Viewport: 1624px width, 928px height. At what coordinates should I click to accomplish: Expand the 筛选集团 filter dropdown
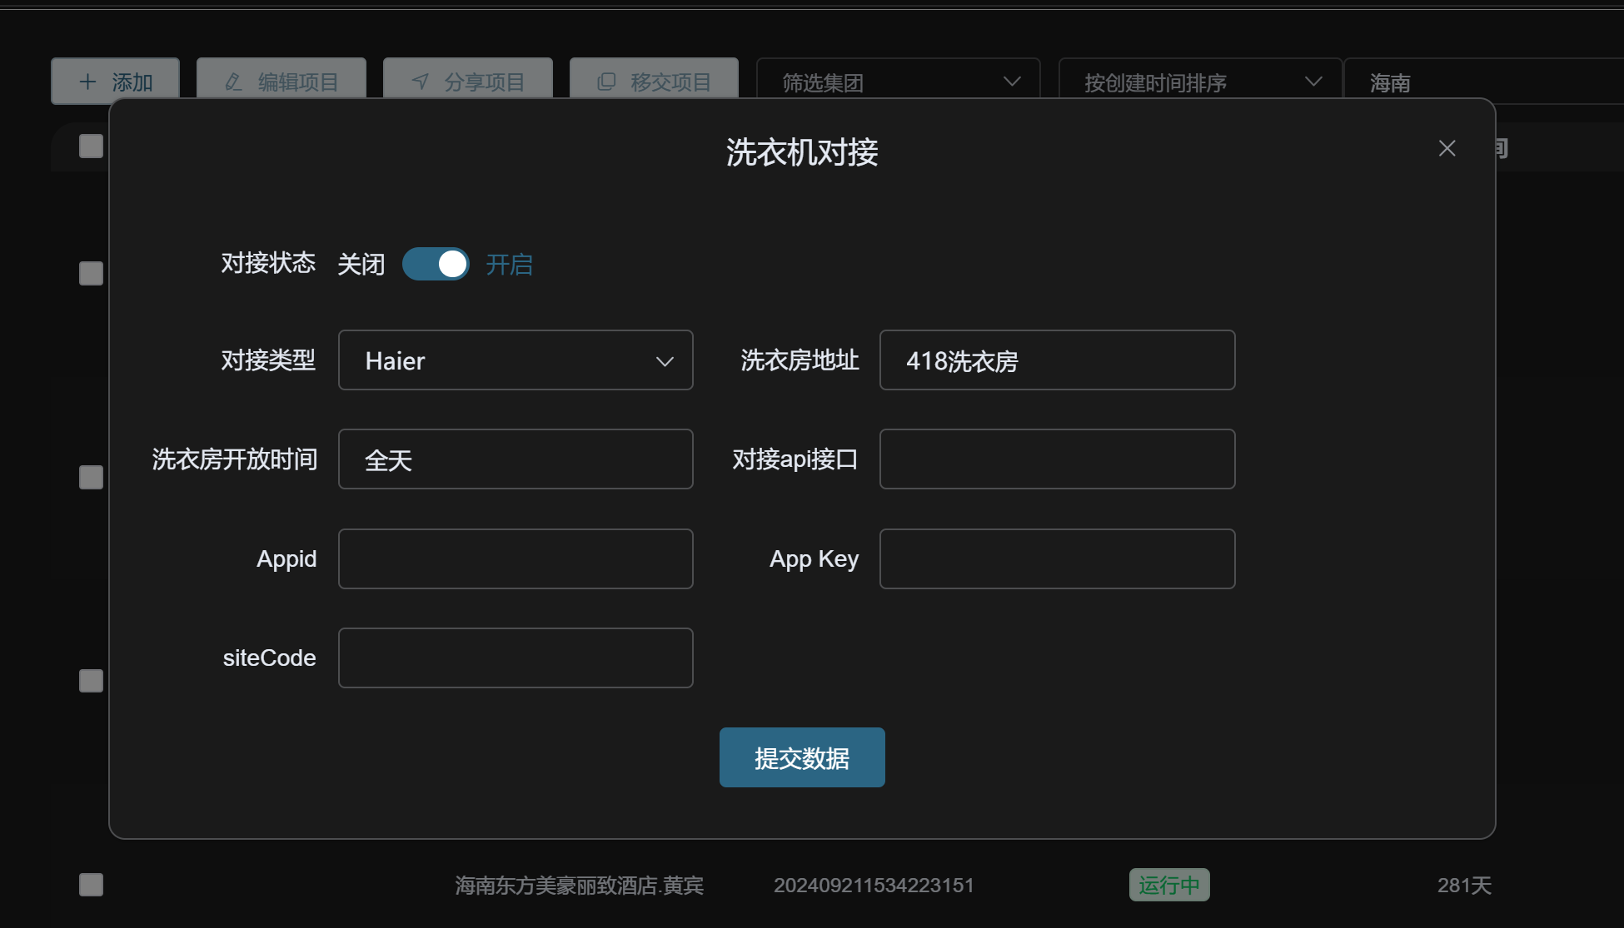tap(898, 82)
